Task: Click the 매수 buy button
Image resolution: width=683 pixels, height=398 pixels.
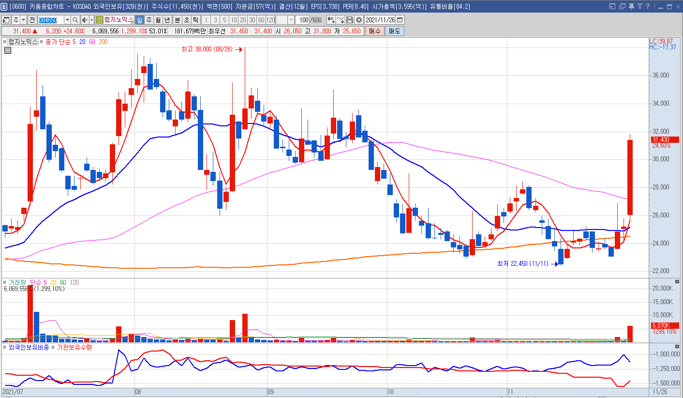Action: (x=375, y=31)
